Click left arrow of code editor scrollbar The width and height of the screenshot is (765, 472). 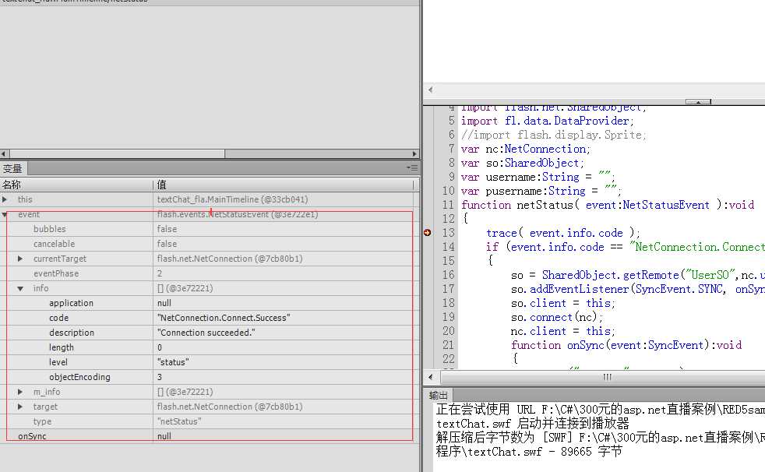point(430,377)
